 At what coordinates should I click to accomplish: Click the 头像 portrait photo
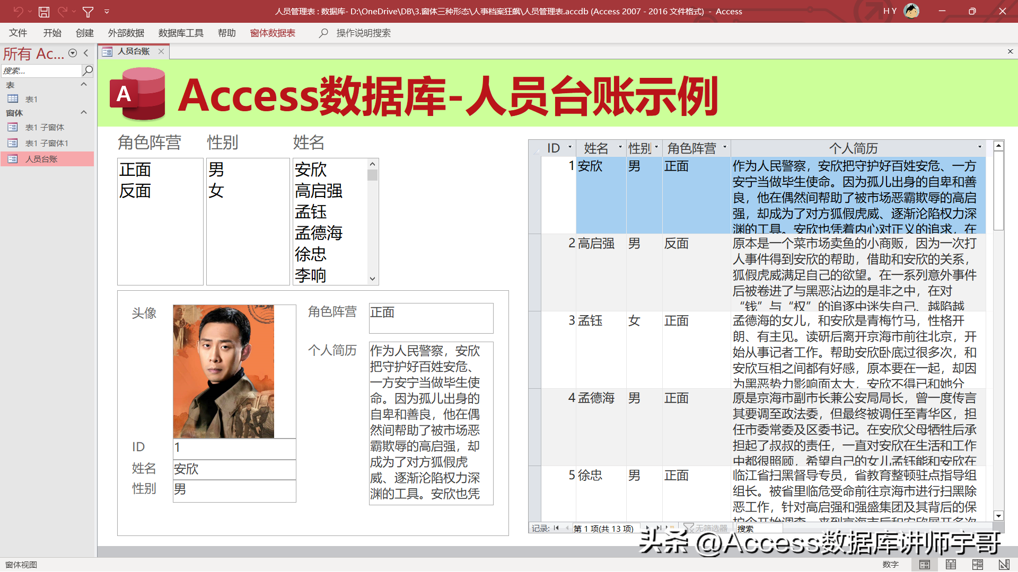click(223, 371)
